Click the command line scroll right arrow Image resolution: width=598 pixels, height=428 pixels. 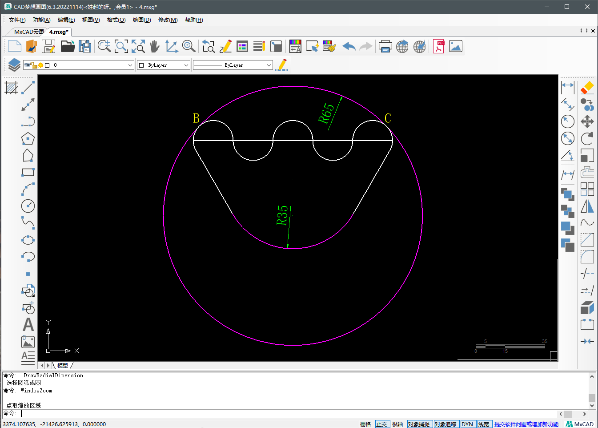[x=585, y=414]
